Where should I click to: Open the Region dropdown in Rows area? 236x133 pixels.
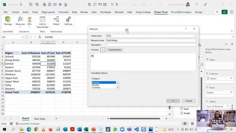click(231, 92)
